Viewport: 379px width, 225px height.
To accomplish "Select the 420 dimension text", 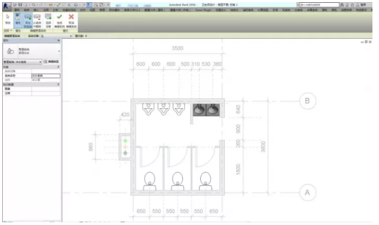I will 125,115.
